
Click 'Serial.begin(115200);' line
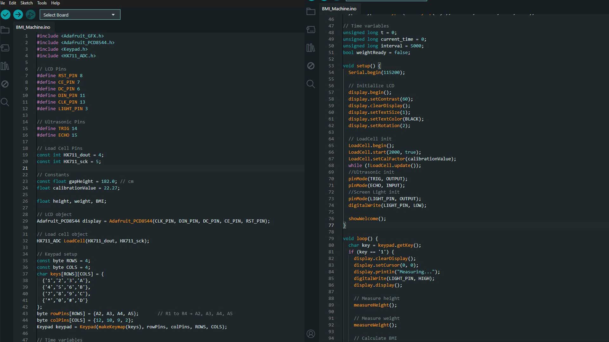(x=377, y=73)
